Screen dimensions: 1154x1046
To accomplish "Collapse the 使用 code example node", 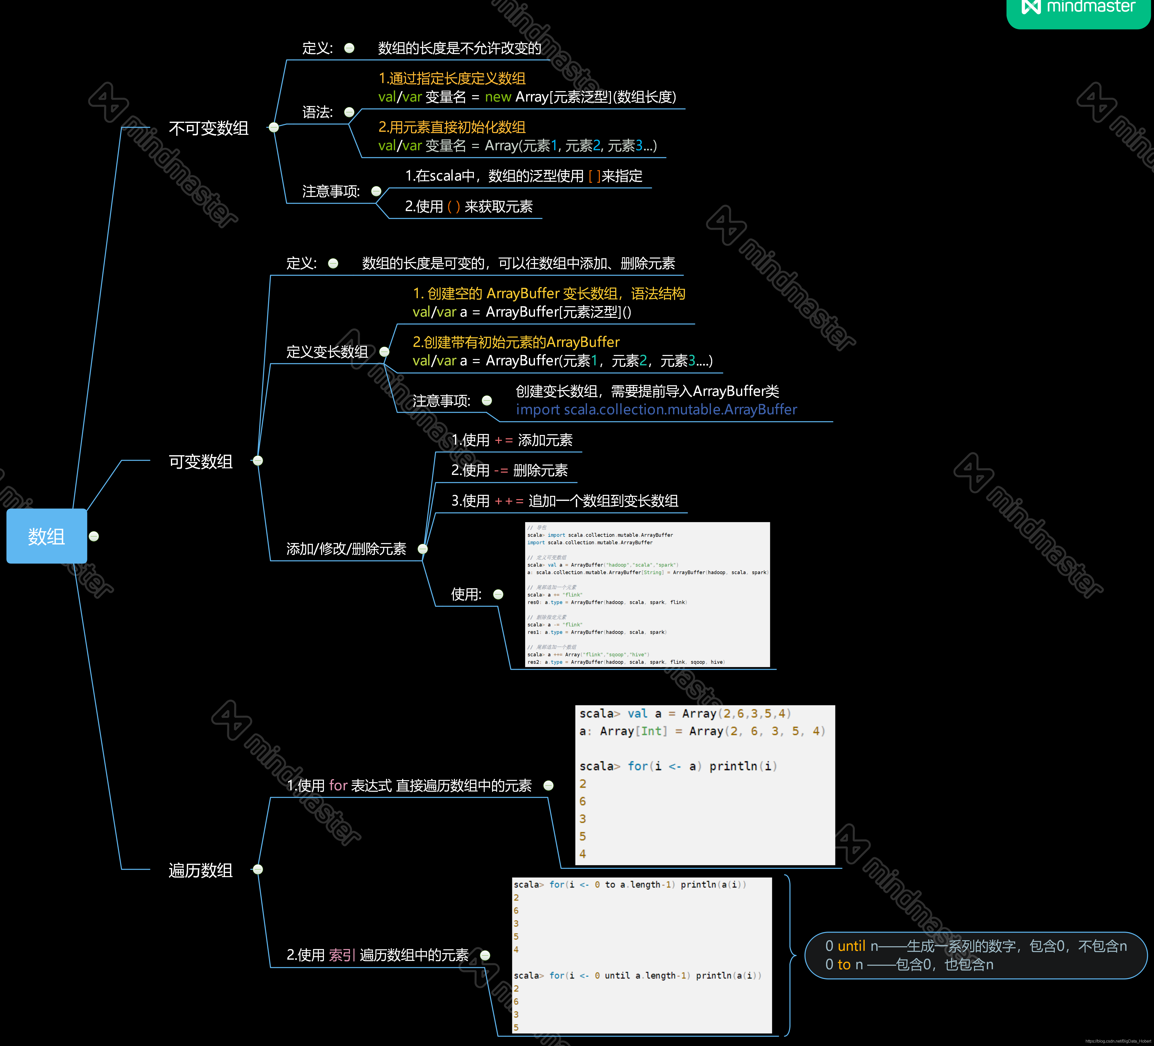I will pos(498,594).
